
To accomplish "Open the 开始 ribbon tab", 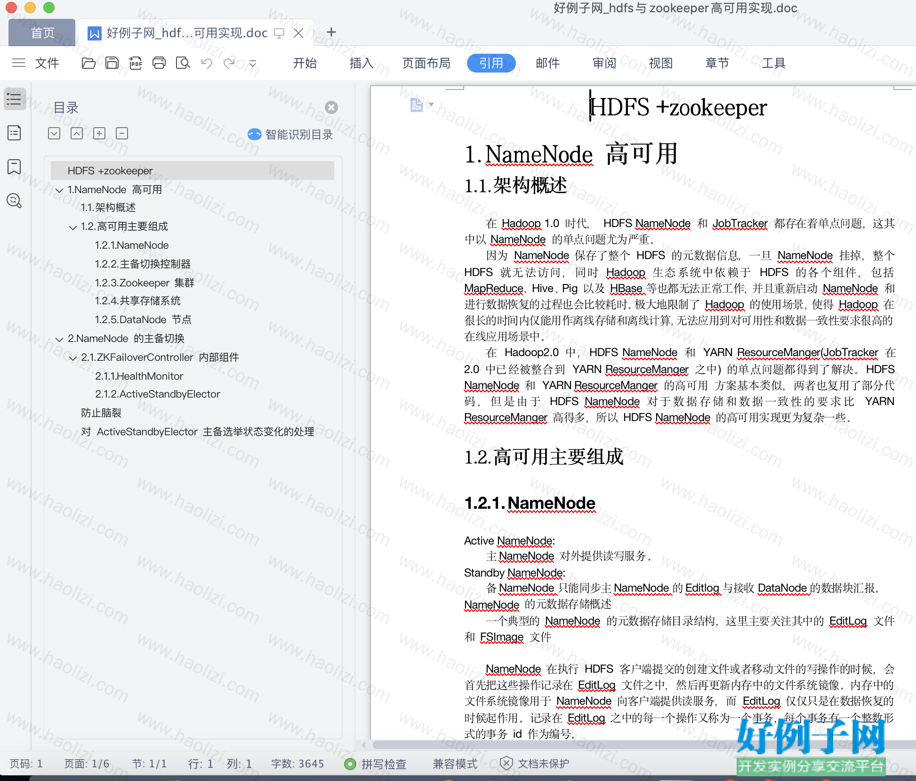I will click(x=305, y=63).
